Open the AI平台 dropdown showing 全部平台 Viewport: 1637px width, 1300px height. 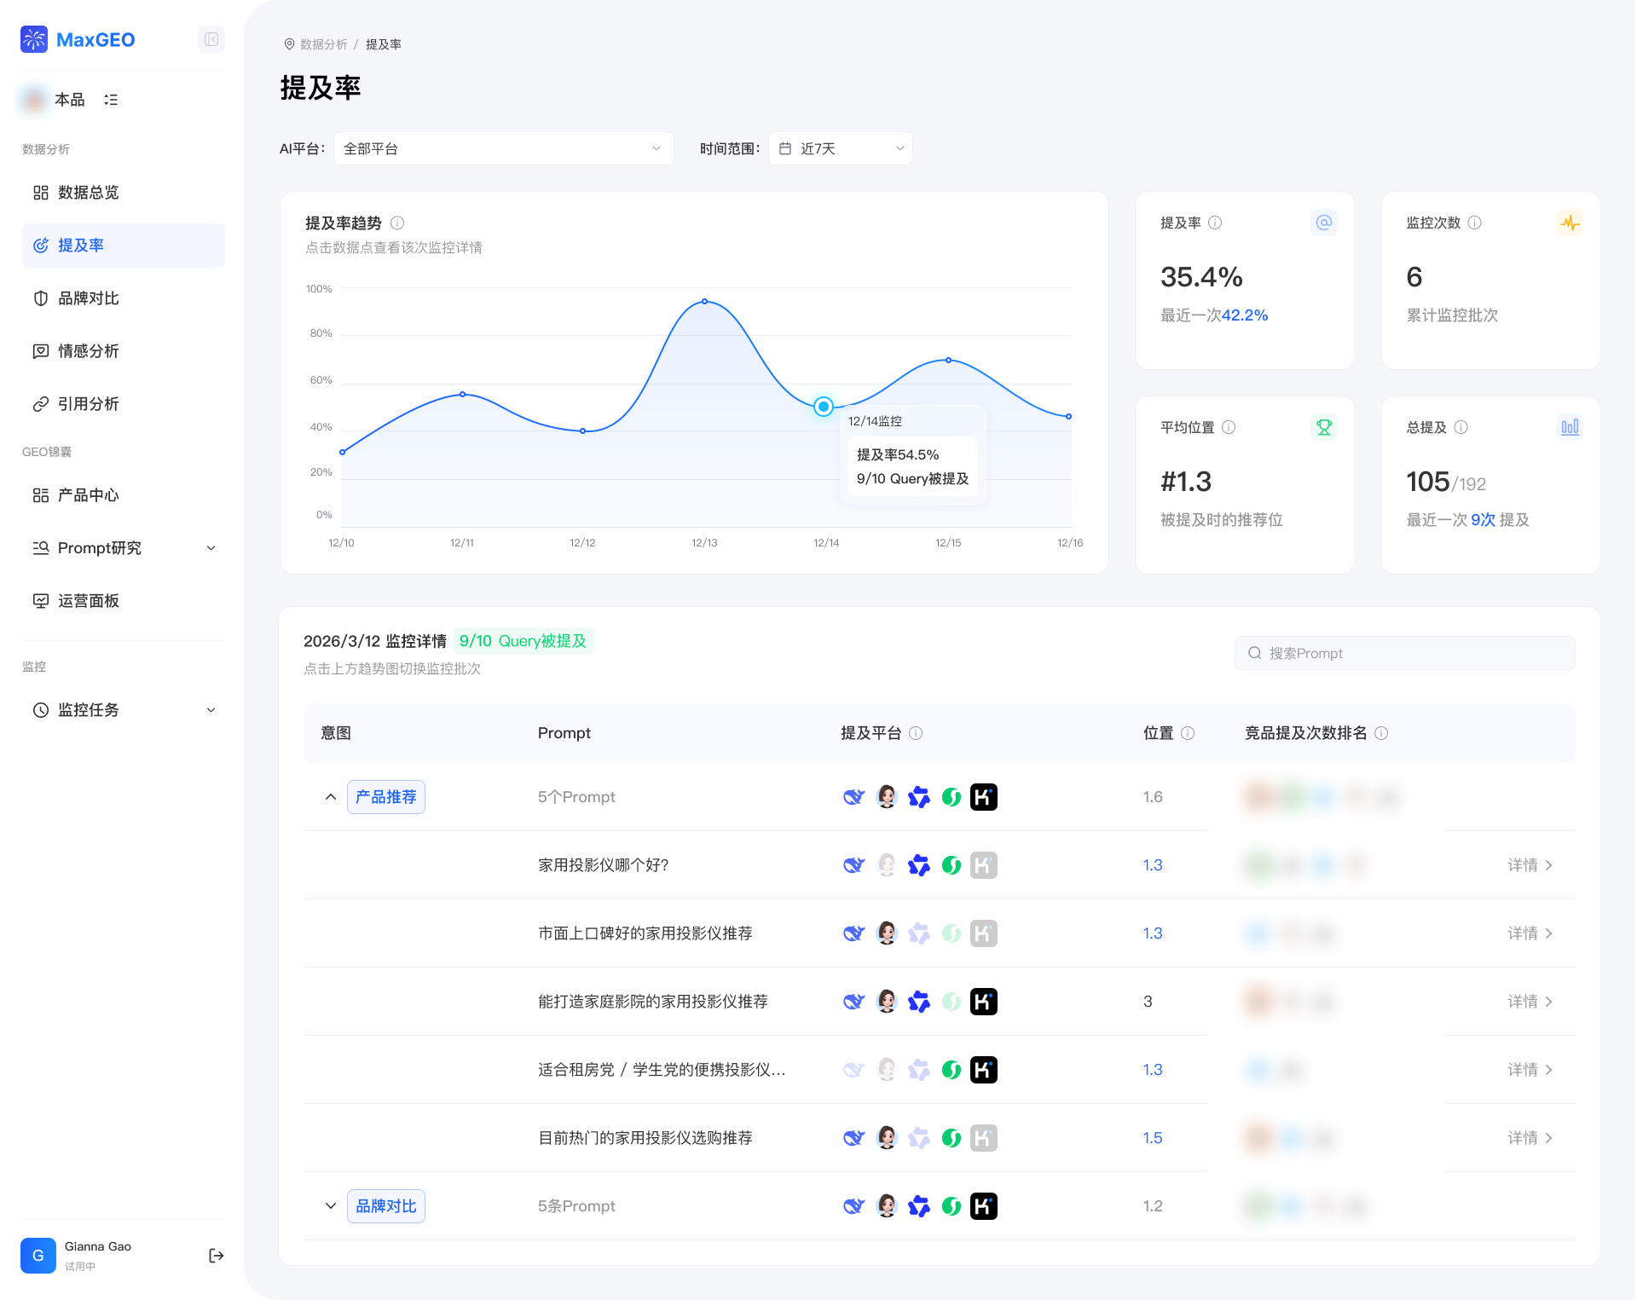[x=503, y=148]
